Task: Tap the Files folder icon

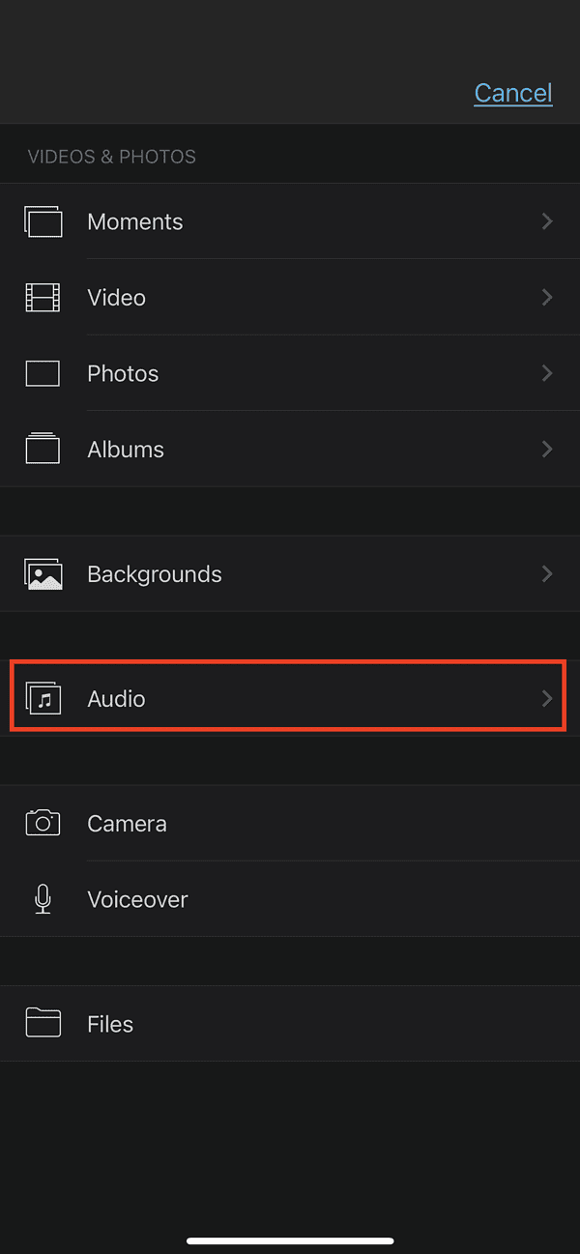Action: click(43, 1023)
